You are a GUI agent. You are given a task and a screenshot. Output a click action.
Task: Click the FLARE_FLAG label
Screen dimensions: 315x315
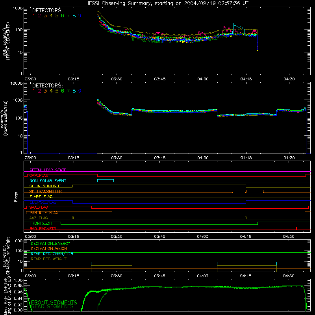(41, 196)
